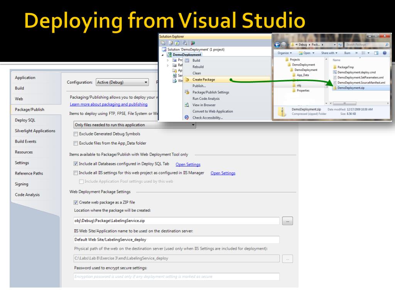This screenshot has width=395, height=296.
Task: Open Learn more about packaging and publishing link
Action: (108, 104)
